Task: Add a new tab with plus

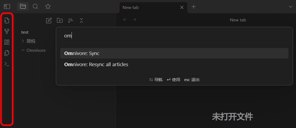Action: pos(194,7)
